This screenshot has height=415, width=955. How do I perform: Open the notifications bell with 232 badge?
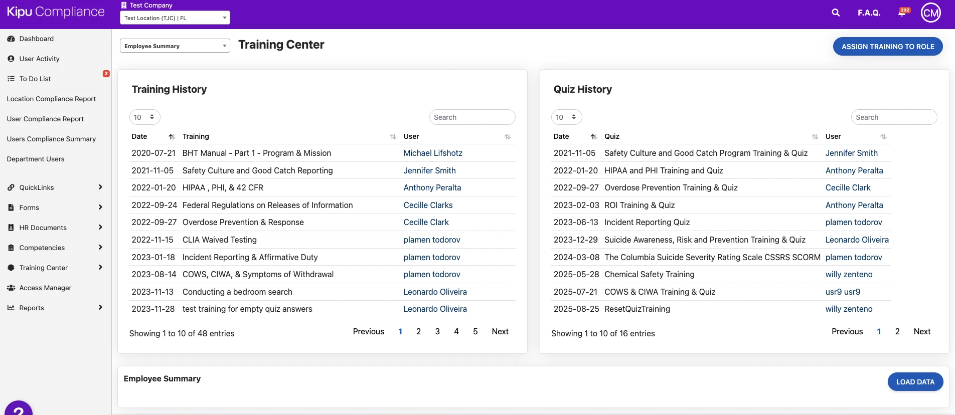tap(902, 13)
